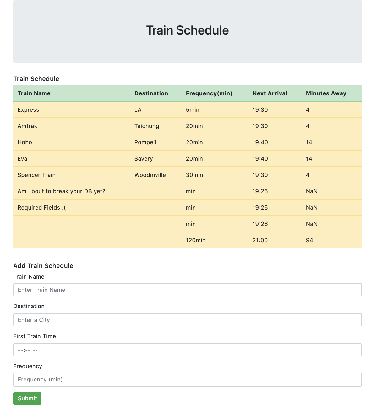This screenshot has height=416, width=377.
Task: Click the Woodinville destination cell
Action: pyautogui.click(x=150, y=175)
